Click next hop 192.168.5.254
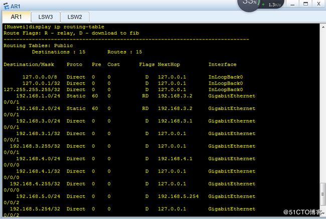 pyautogui.click(x=178, y=196)
